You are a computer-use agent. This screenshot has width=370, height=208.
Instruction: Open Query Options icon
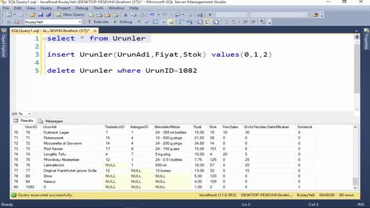[x=163, y=22]
